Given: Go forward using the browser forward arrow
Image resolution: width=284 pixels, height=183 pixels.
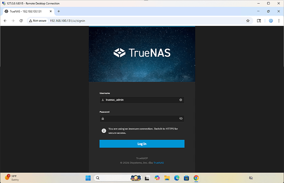Looking at the screenshot, I should 13,21.
